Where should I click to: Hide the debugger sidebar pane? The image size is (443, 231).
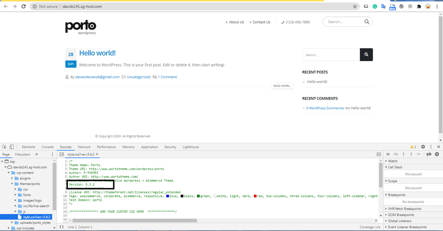[x=379, y=154]
